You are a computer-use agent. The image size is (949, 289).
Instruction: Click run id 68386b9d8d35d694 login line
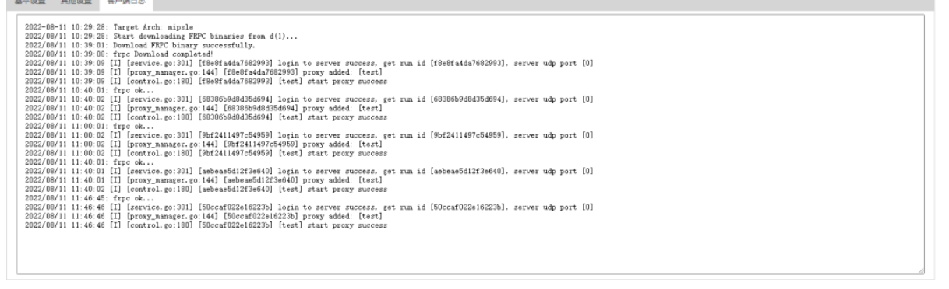pos(309,99)
